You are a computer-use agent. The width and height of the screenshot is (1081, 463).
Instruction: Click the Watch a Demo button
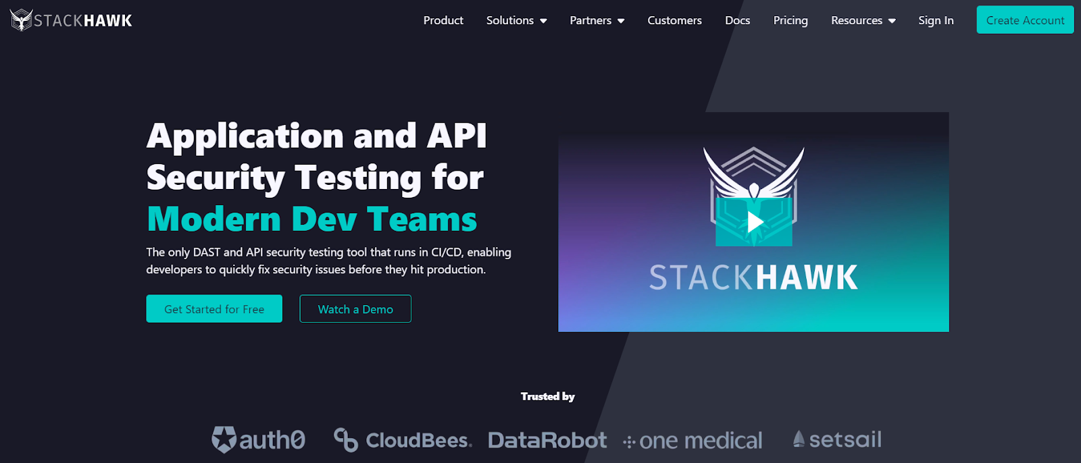point(355,308)
